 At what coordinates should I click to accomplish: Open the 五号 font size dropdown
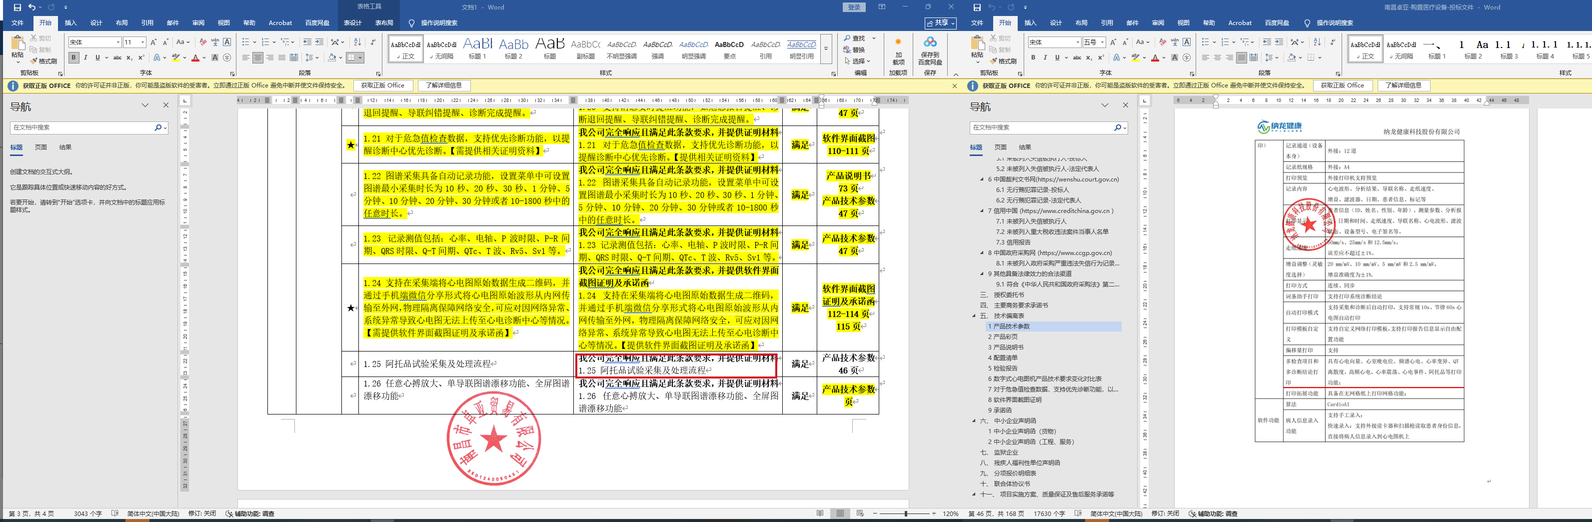(1103, 42)
